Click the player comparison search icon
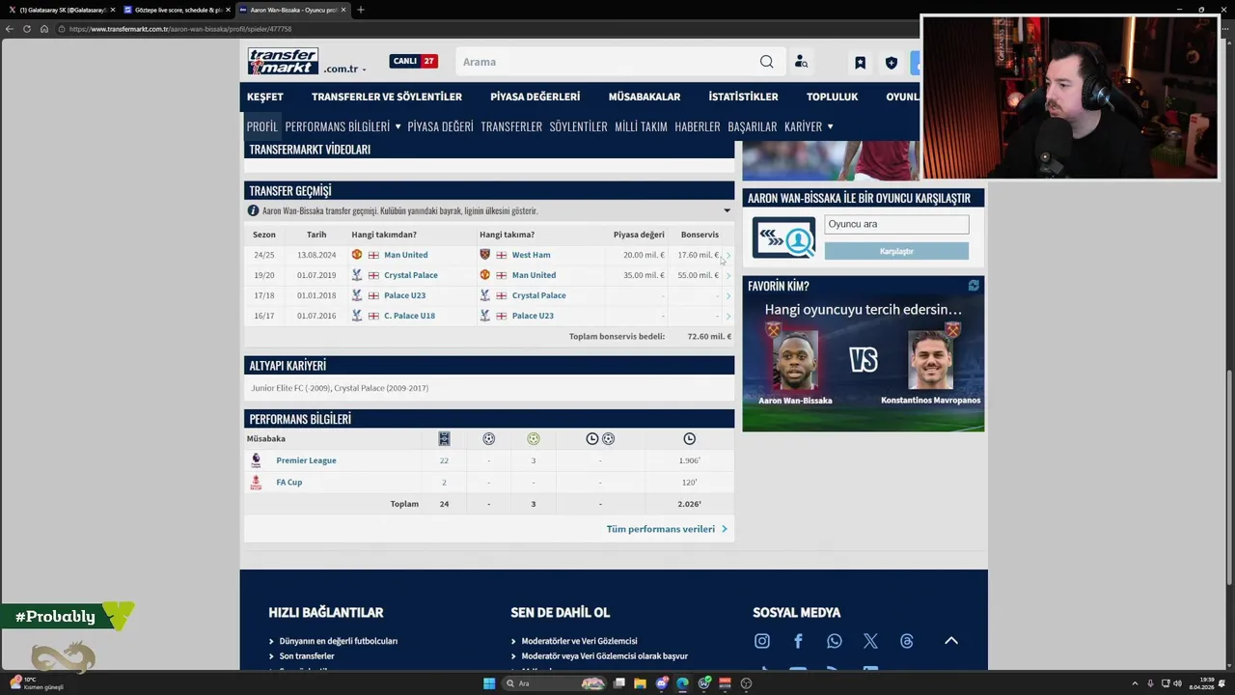 click(x=783, y=237)
